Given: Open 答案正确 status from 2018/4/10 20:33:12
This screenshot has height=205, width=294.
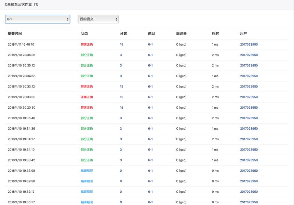Looking at the screenshot, I should point(87,86).
